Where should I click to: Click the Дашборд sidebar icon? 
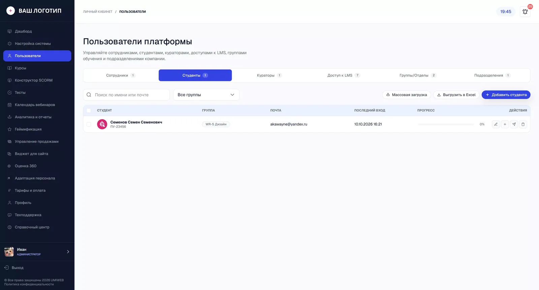coord(9,31)
